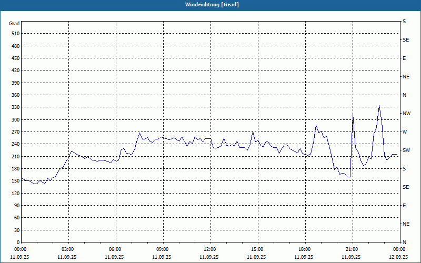Click the 09:00 time label

pyautogui.click(x=163, y=249)
